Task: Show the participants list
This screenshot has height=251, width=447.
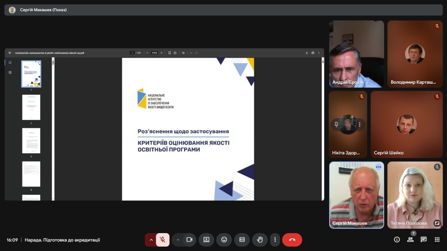Action: click(410, 240)
